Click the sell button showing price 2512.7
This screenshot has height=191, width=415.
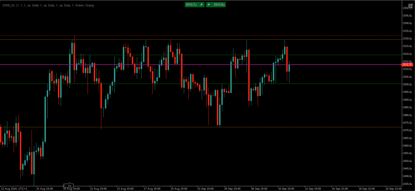(191, 5)
